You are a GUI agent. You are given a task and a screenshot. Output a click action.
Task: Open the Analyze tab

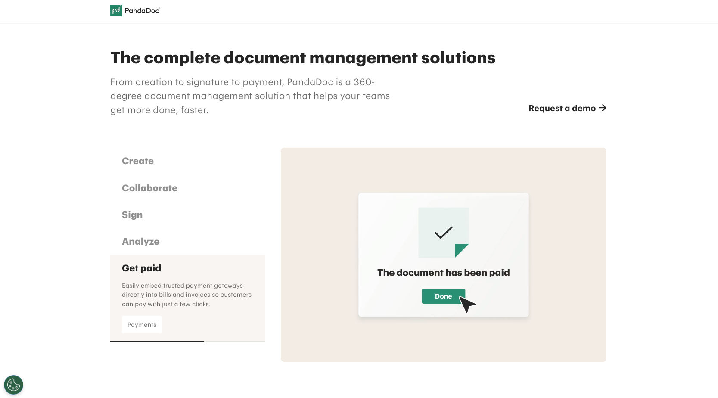pos(140,242)
